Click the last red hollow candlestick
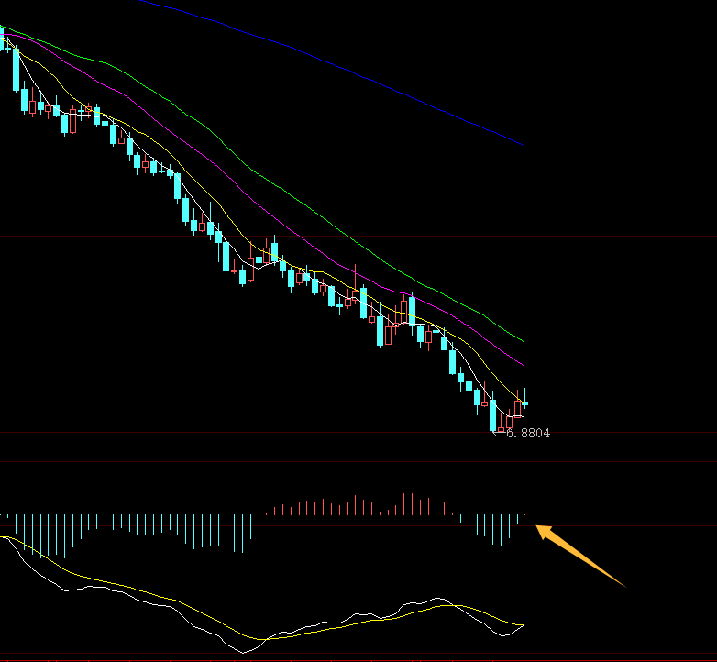The width and height of the screenshot is (717, 662). point(517,408)
